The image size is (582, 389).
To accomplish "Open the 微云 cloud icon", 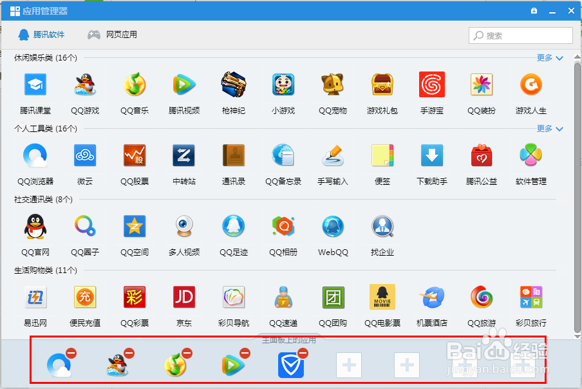I will pos(85,155).
